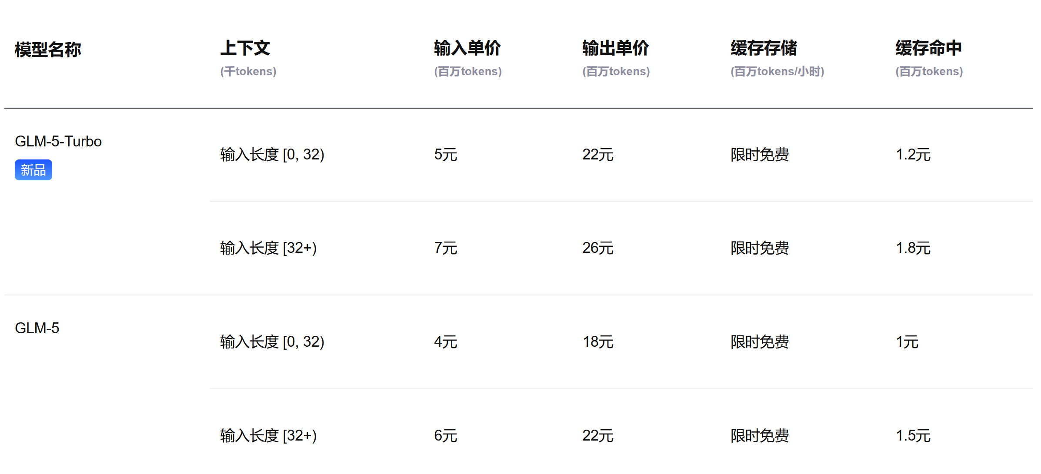Click the 26元 output price cell
The width and height of the screenshot is (1041, 474).
(598, 248)
